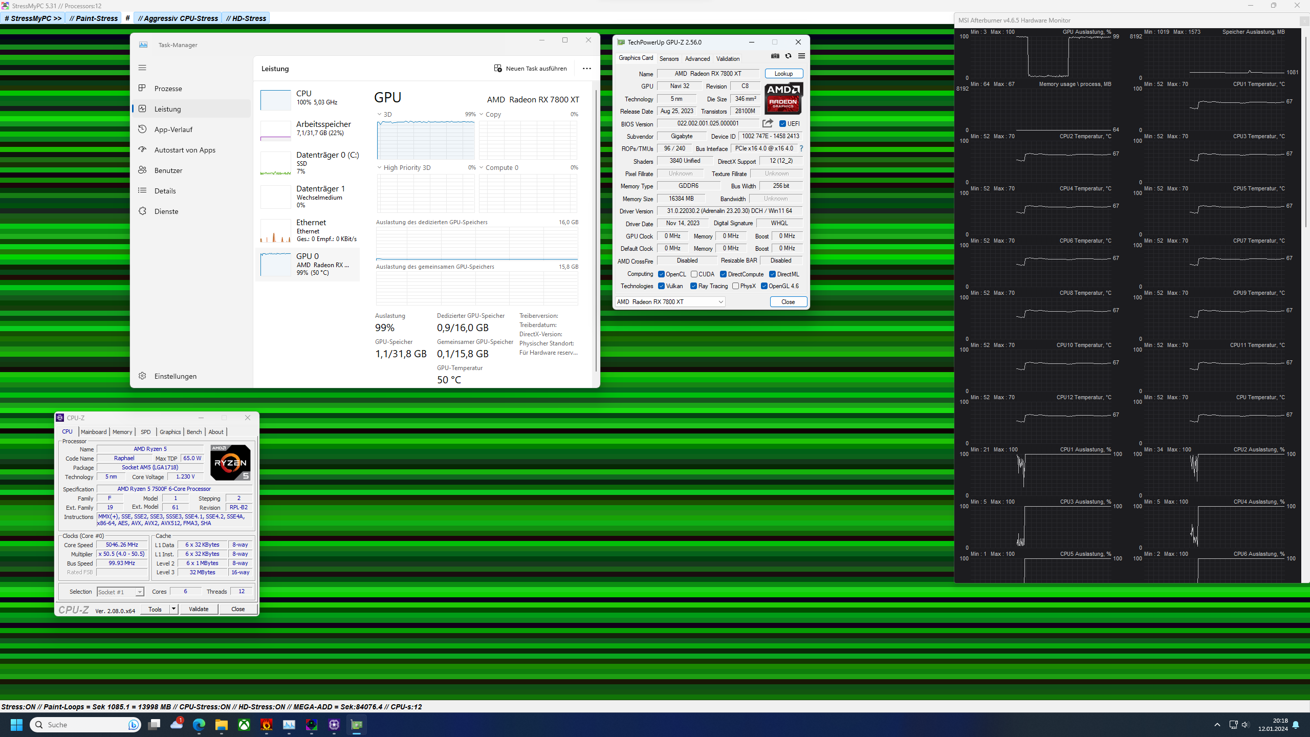Open the CPU-Z Tools dropdown arrow
Viewport: 1310px width, 737px height.
(x=173, y=609)
